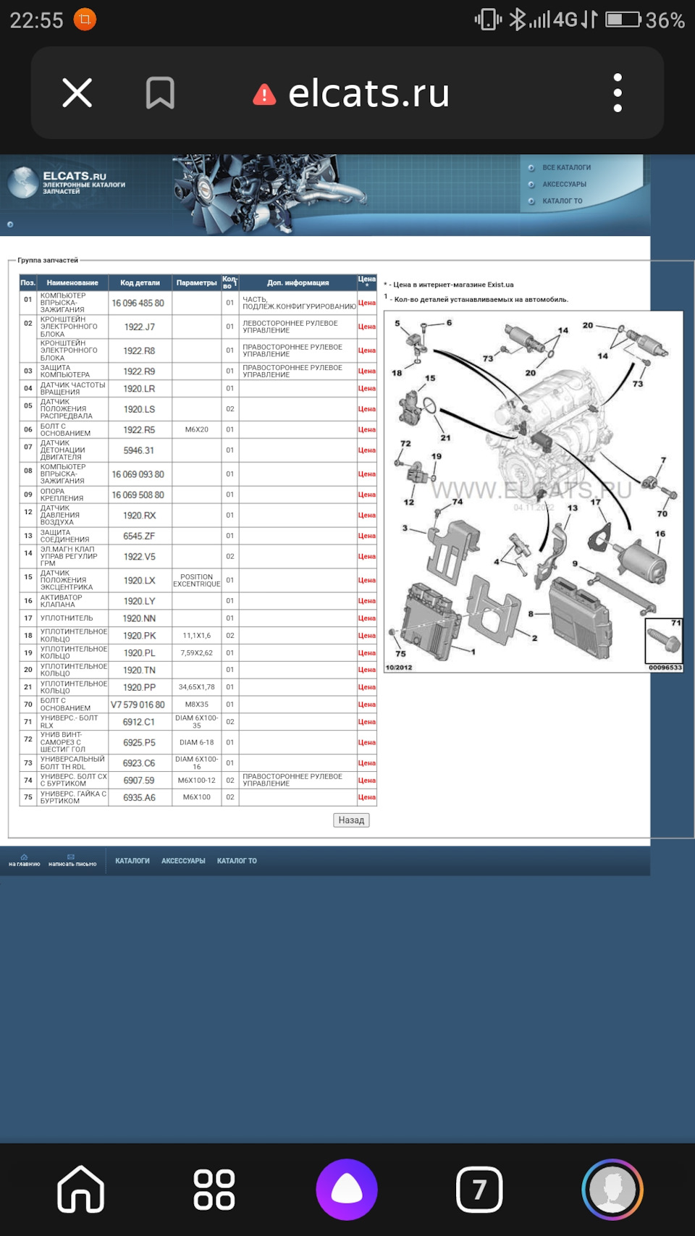
Task: Tap the screen recording status icon
Action: (85, 20)
